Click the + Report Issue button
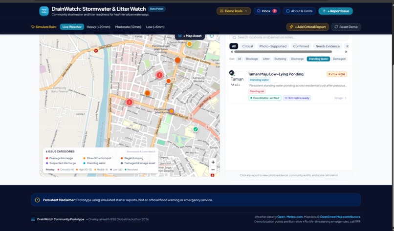The width and height of the screenshot is (394, 231). 335,11
